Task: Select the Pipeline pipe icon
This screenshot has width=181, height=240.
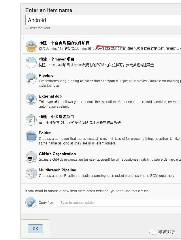Action: point(31,78)
